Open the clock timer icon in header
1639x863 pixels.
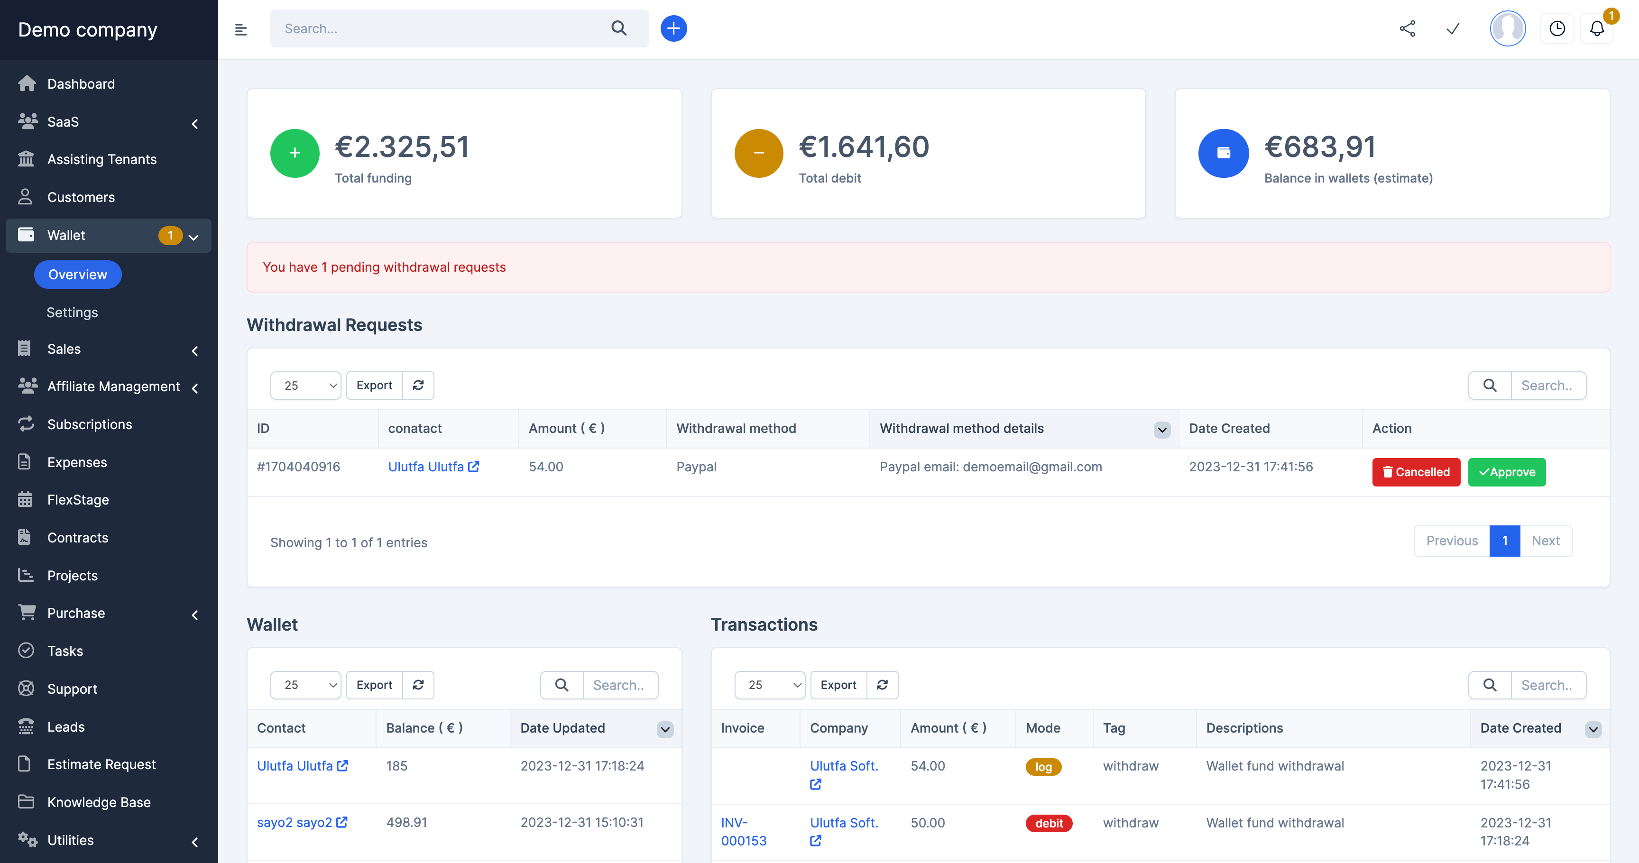1556,28
